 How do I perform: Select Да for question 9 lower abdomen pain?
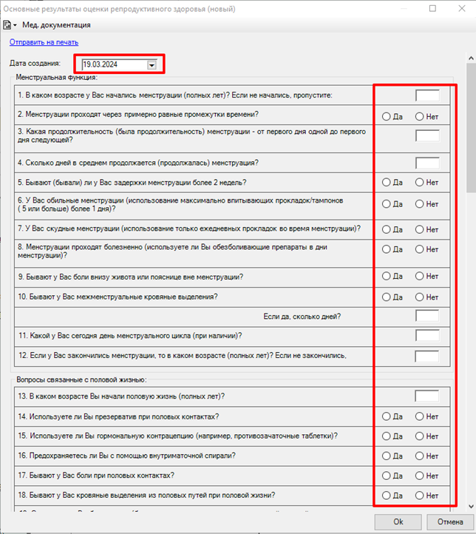coord(392,276)
